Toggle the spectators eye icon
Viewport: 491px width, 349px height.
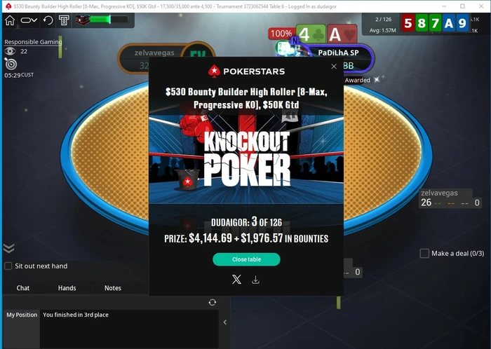pos(10,51)
